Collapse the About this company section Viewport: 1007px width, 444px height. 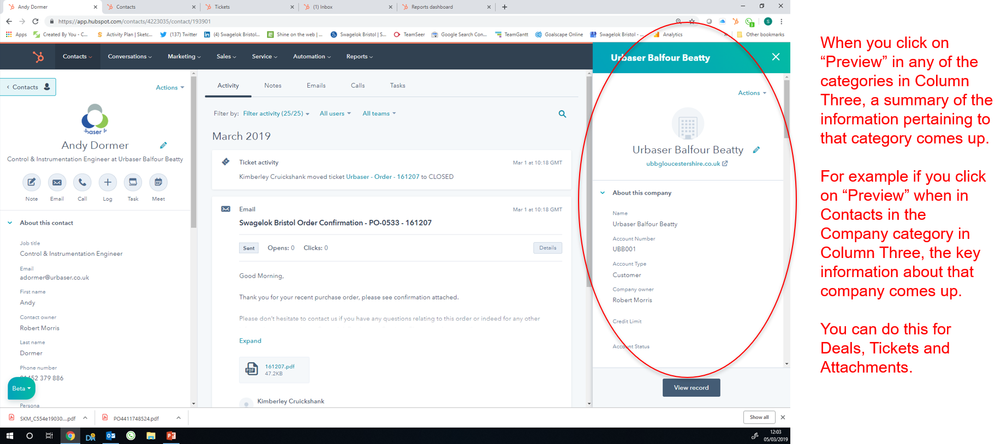[x=603, y=193]
